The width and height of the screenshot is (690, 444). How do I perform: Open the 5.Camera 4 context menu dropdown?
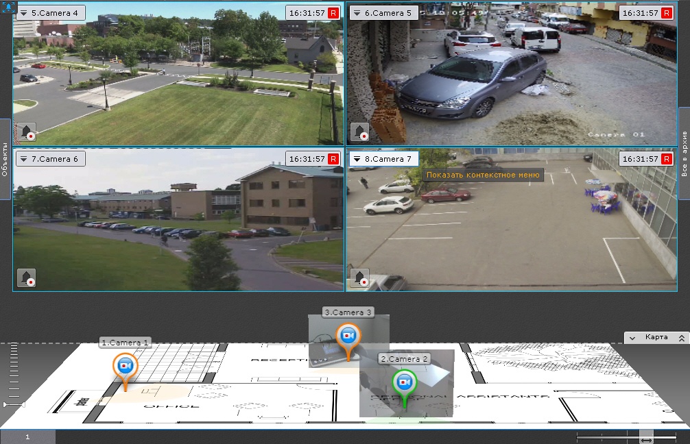coord(24,13)
